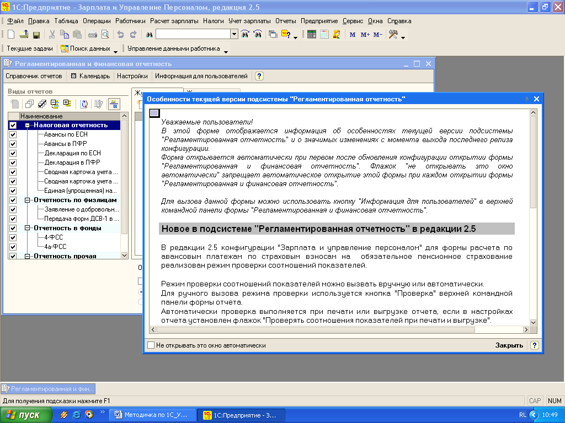
Task: Click the M- memory subtract button
Action: [377, 35]
